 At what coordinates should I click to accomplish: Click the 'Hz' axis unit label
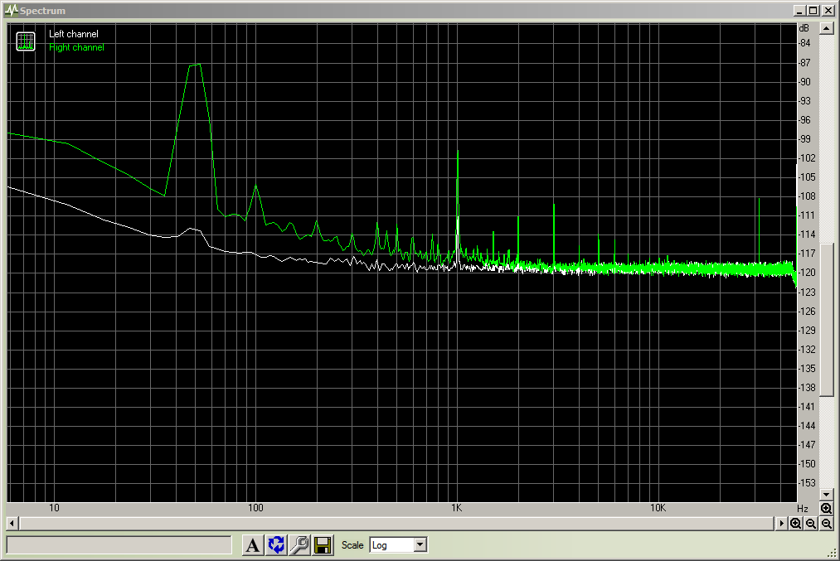point(802,509)
